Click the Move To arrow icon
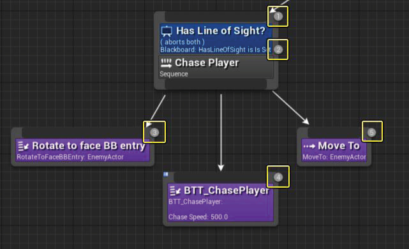 coord(309,146)
